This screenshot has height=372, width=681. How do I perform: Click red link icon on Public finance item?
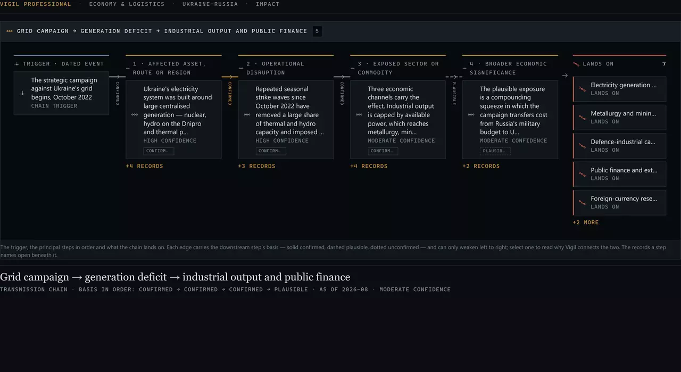click(582, 174)
